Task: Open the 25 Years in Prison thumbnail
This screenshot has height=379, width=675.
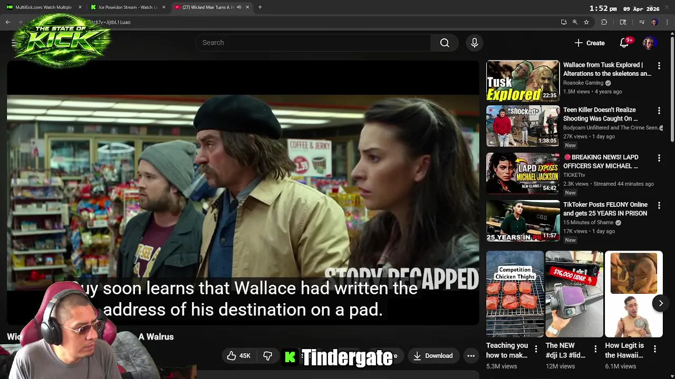Action: [x=523, y=221]
